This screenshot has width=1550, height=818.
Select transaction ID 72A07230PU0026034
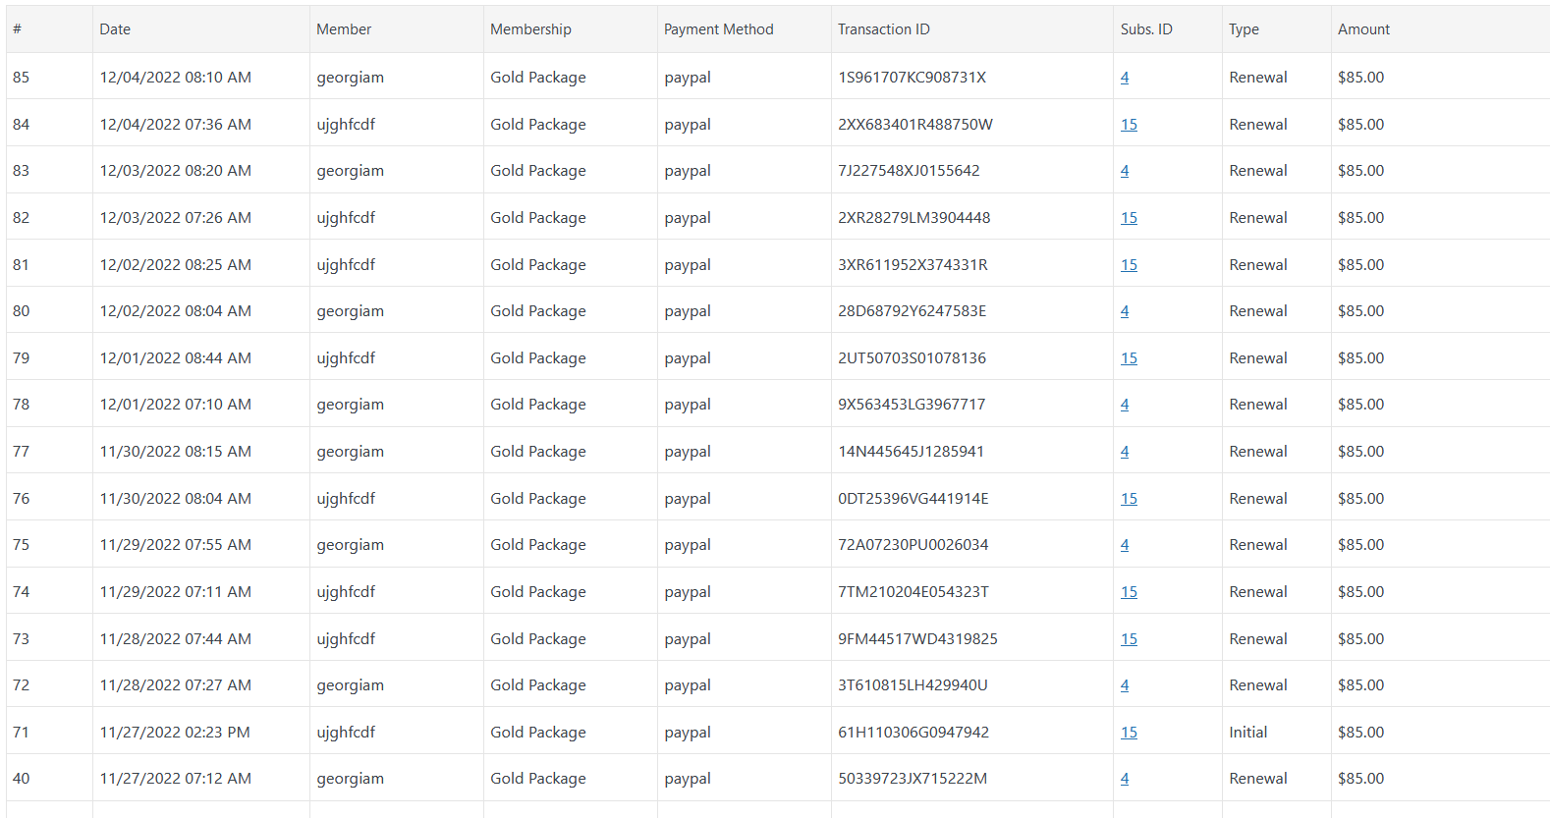coord(913,545)
